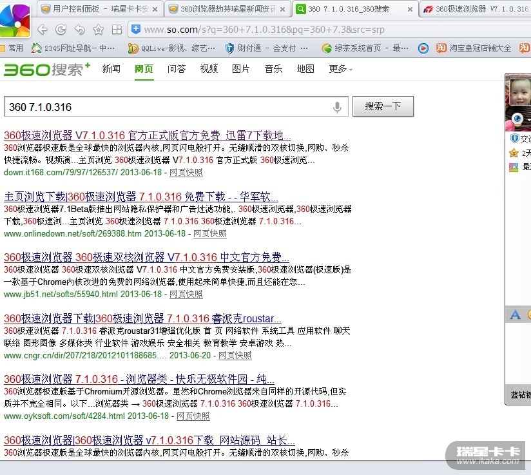Click the 绿茶 green leaf favicon
Screen dimensions: 531x475
point(327,48)
